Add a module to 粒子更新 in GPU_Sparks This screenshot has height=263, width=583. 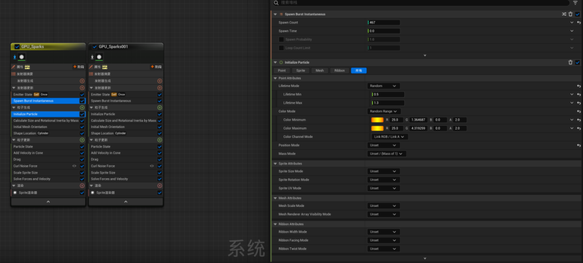click(82, 140)
